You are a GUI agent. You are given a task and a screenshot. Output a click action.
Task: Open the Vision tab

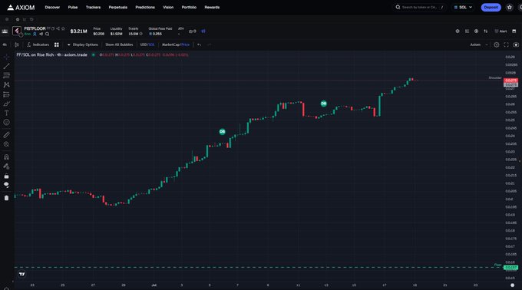[168, 8]
